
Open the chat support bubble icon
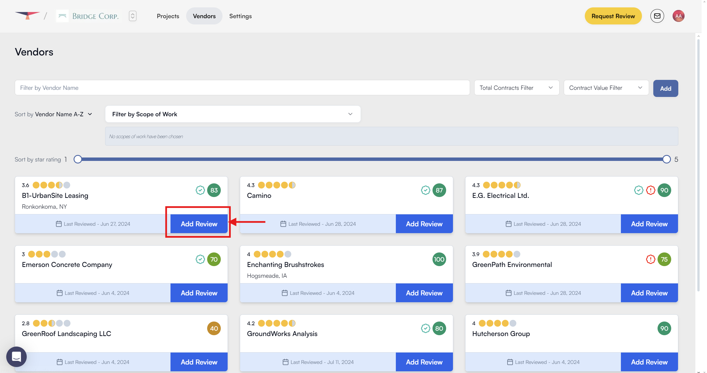pyautogui.click(x=16, y=357)
